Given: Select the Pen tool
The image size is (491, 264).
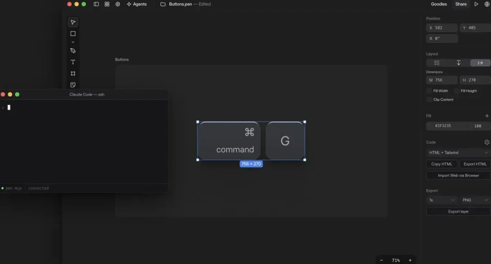Looking at the screenshot, I should pos(73,50).
